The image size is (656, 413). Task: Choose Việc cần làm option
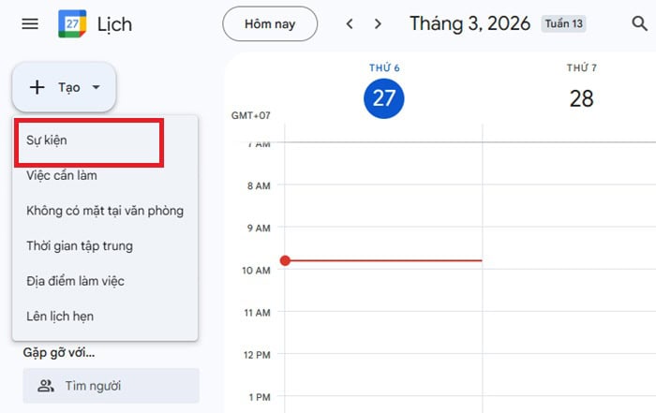pos(62,175)
